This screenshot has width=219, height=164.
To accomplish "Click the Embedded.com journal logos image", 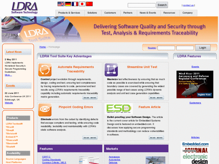I will [195, 153].
